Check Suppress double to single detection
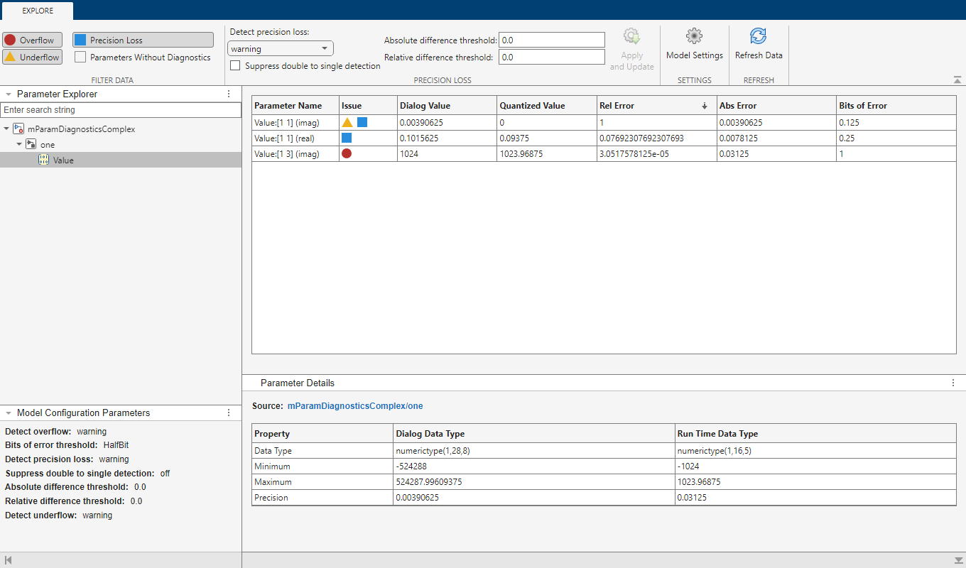 click(x=235, y=66)
